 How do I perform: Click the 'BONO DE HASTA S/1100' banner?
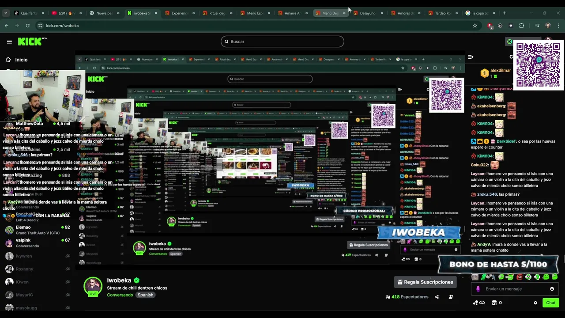pos(498,264)
